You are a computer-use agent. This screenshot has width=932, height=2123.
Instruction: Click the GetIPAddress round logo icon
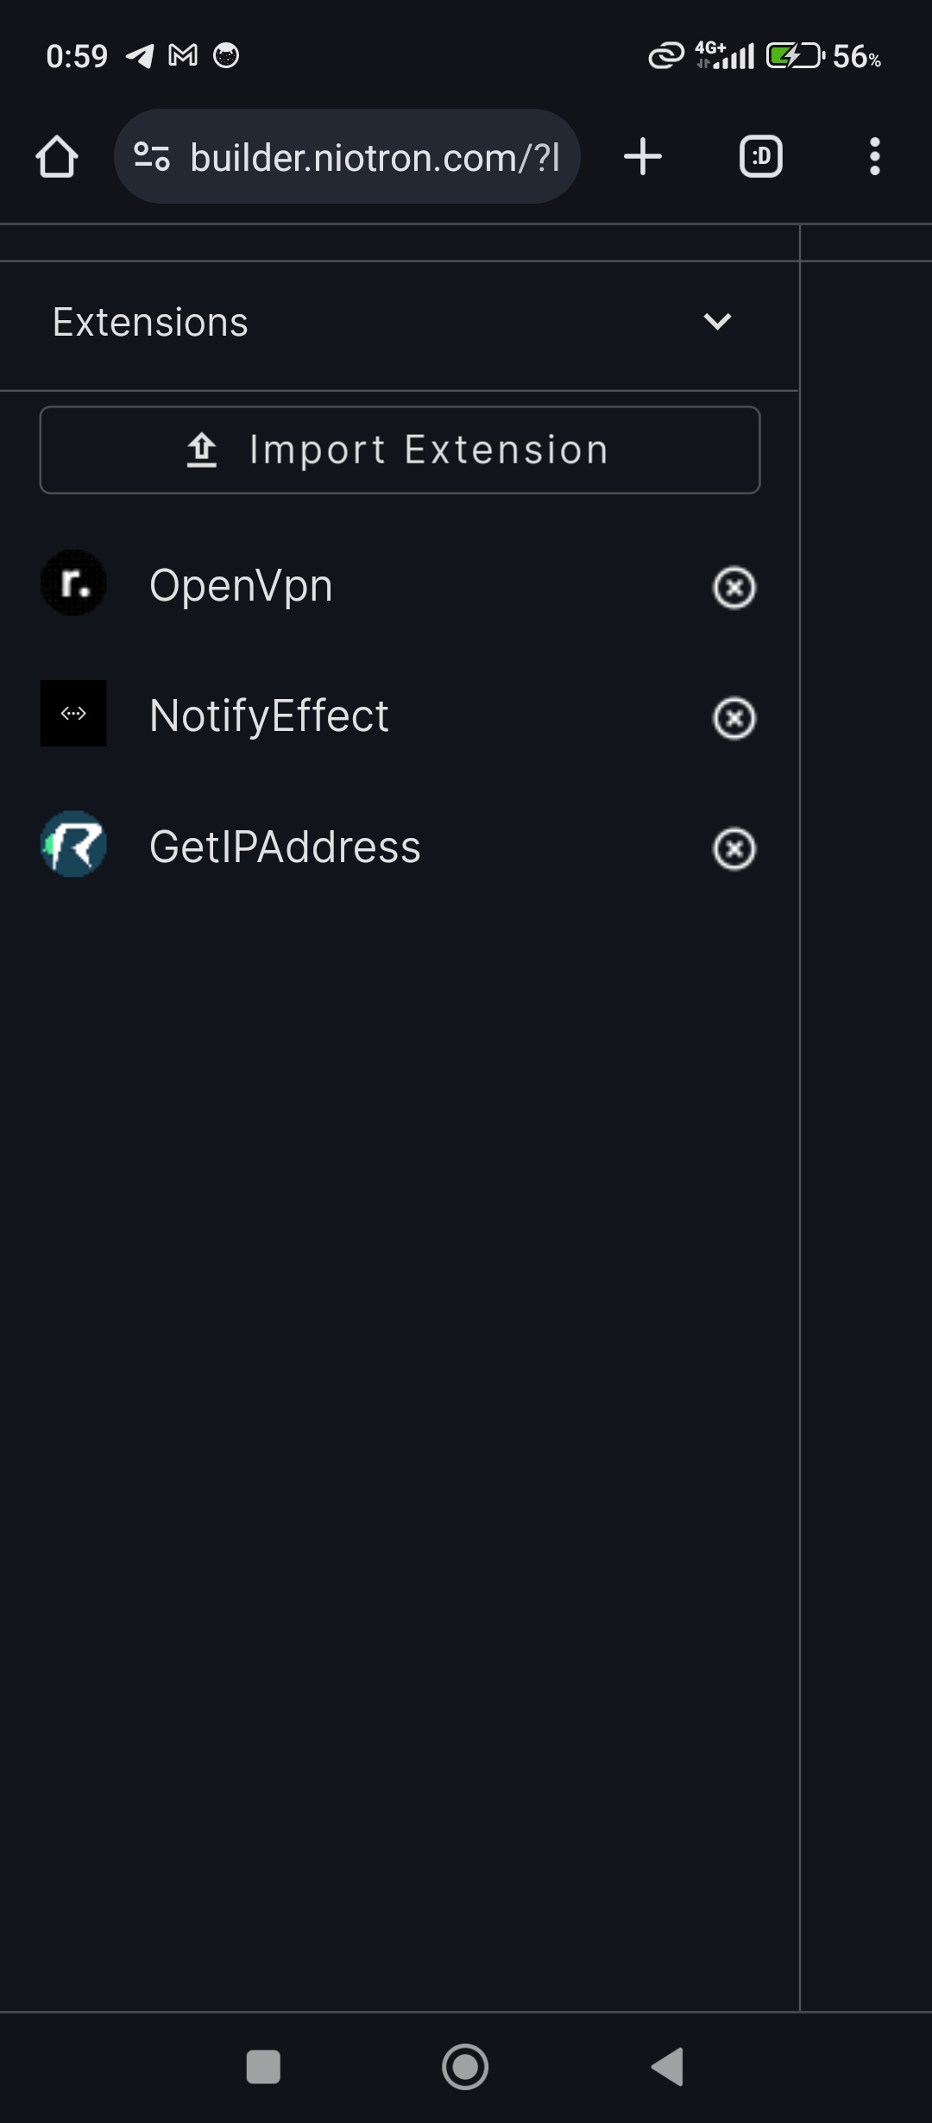pos(73,844)
